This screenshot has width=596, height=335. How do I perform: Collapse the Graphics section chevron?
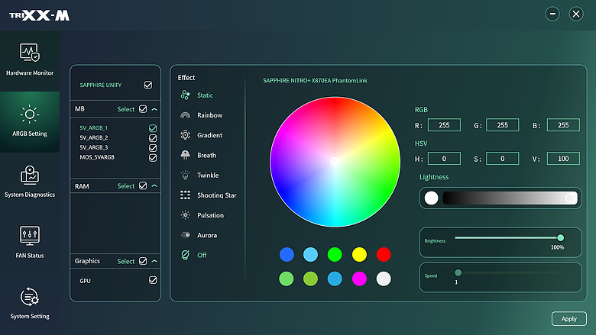click(154, 261)
